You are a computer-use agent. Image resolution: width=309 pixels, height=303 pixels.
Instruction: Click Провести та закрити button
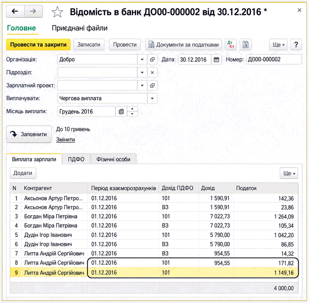click(38, 45)
